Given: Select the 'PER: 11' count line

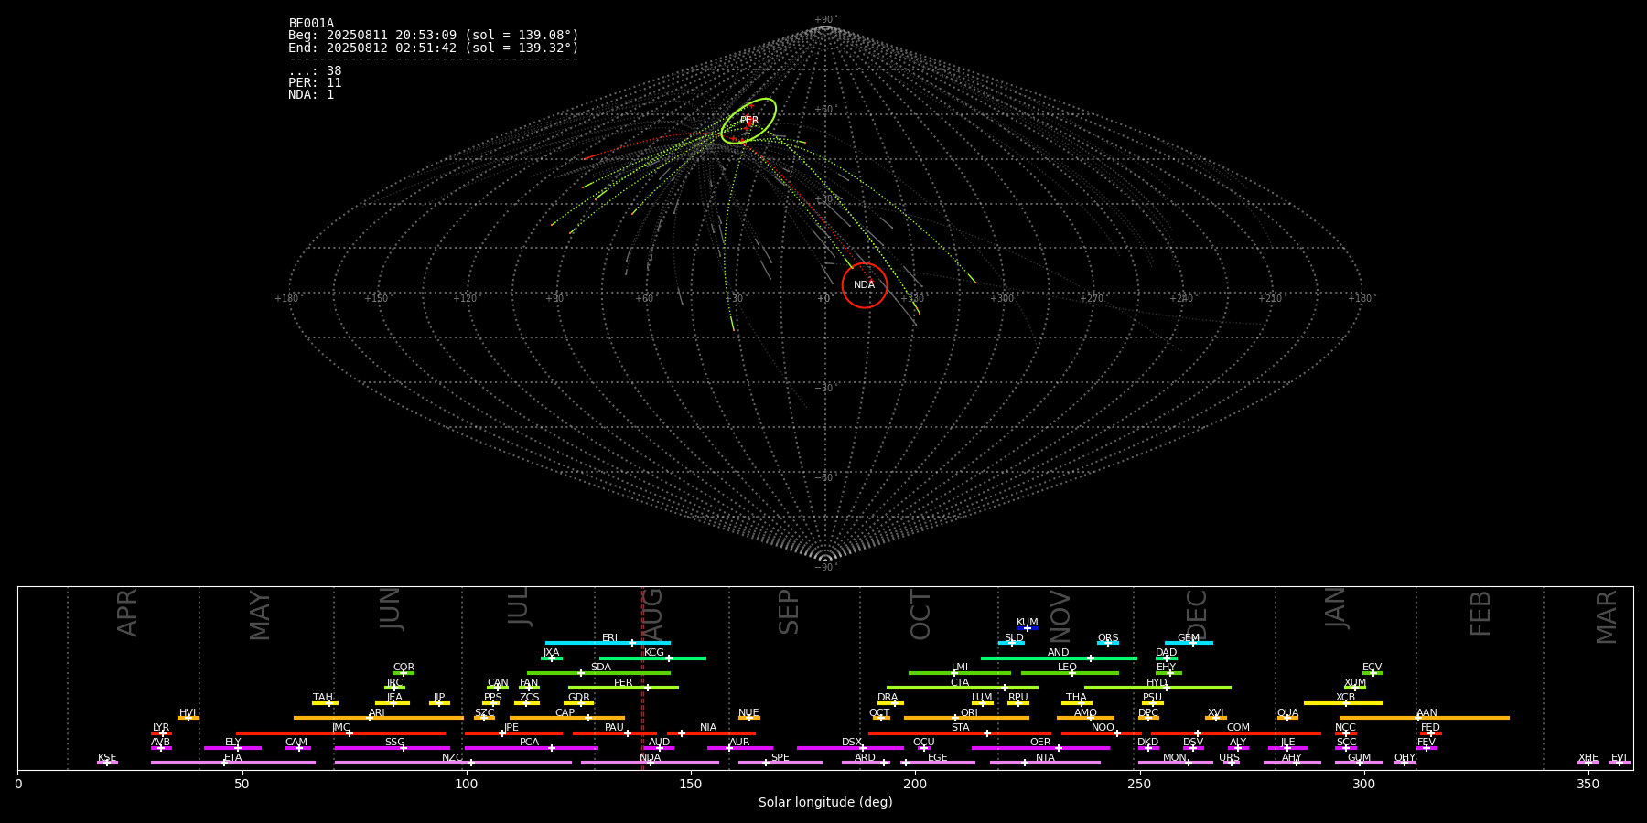Looking at the screenshot, I should [315, 83].
